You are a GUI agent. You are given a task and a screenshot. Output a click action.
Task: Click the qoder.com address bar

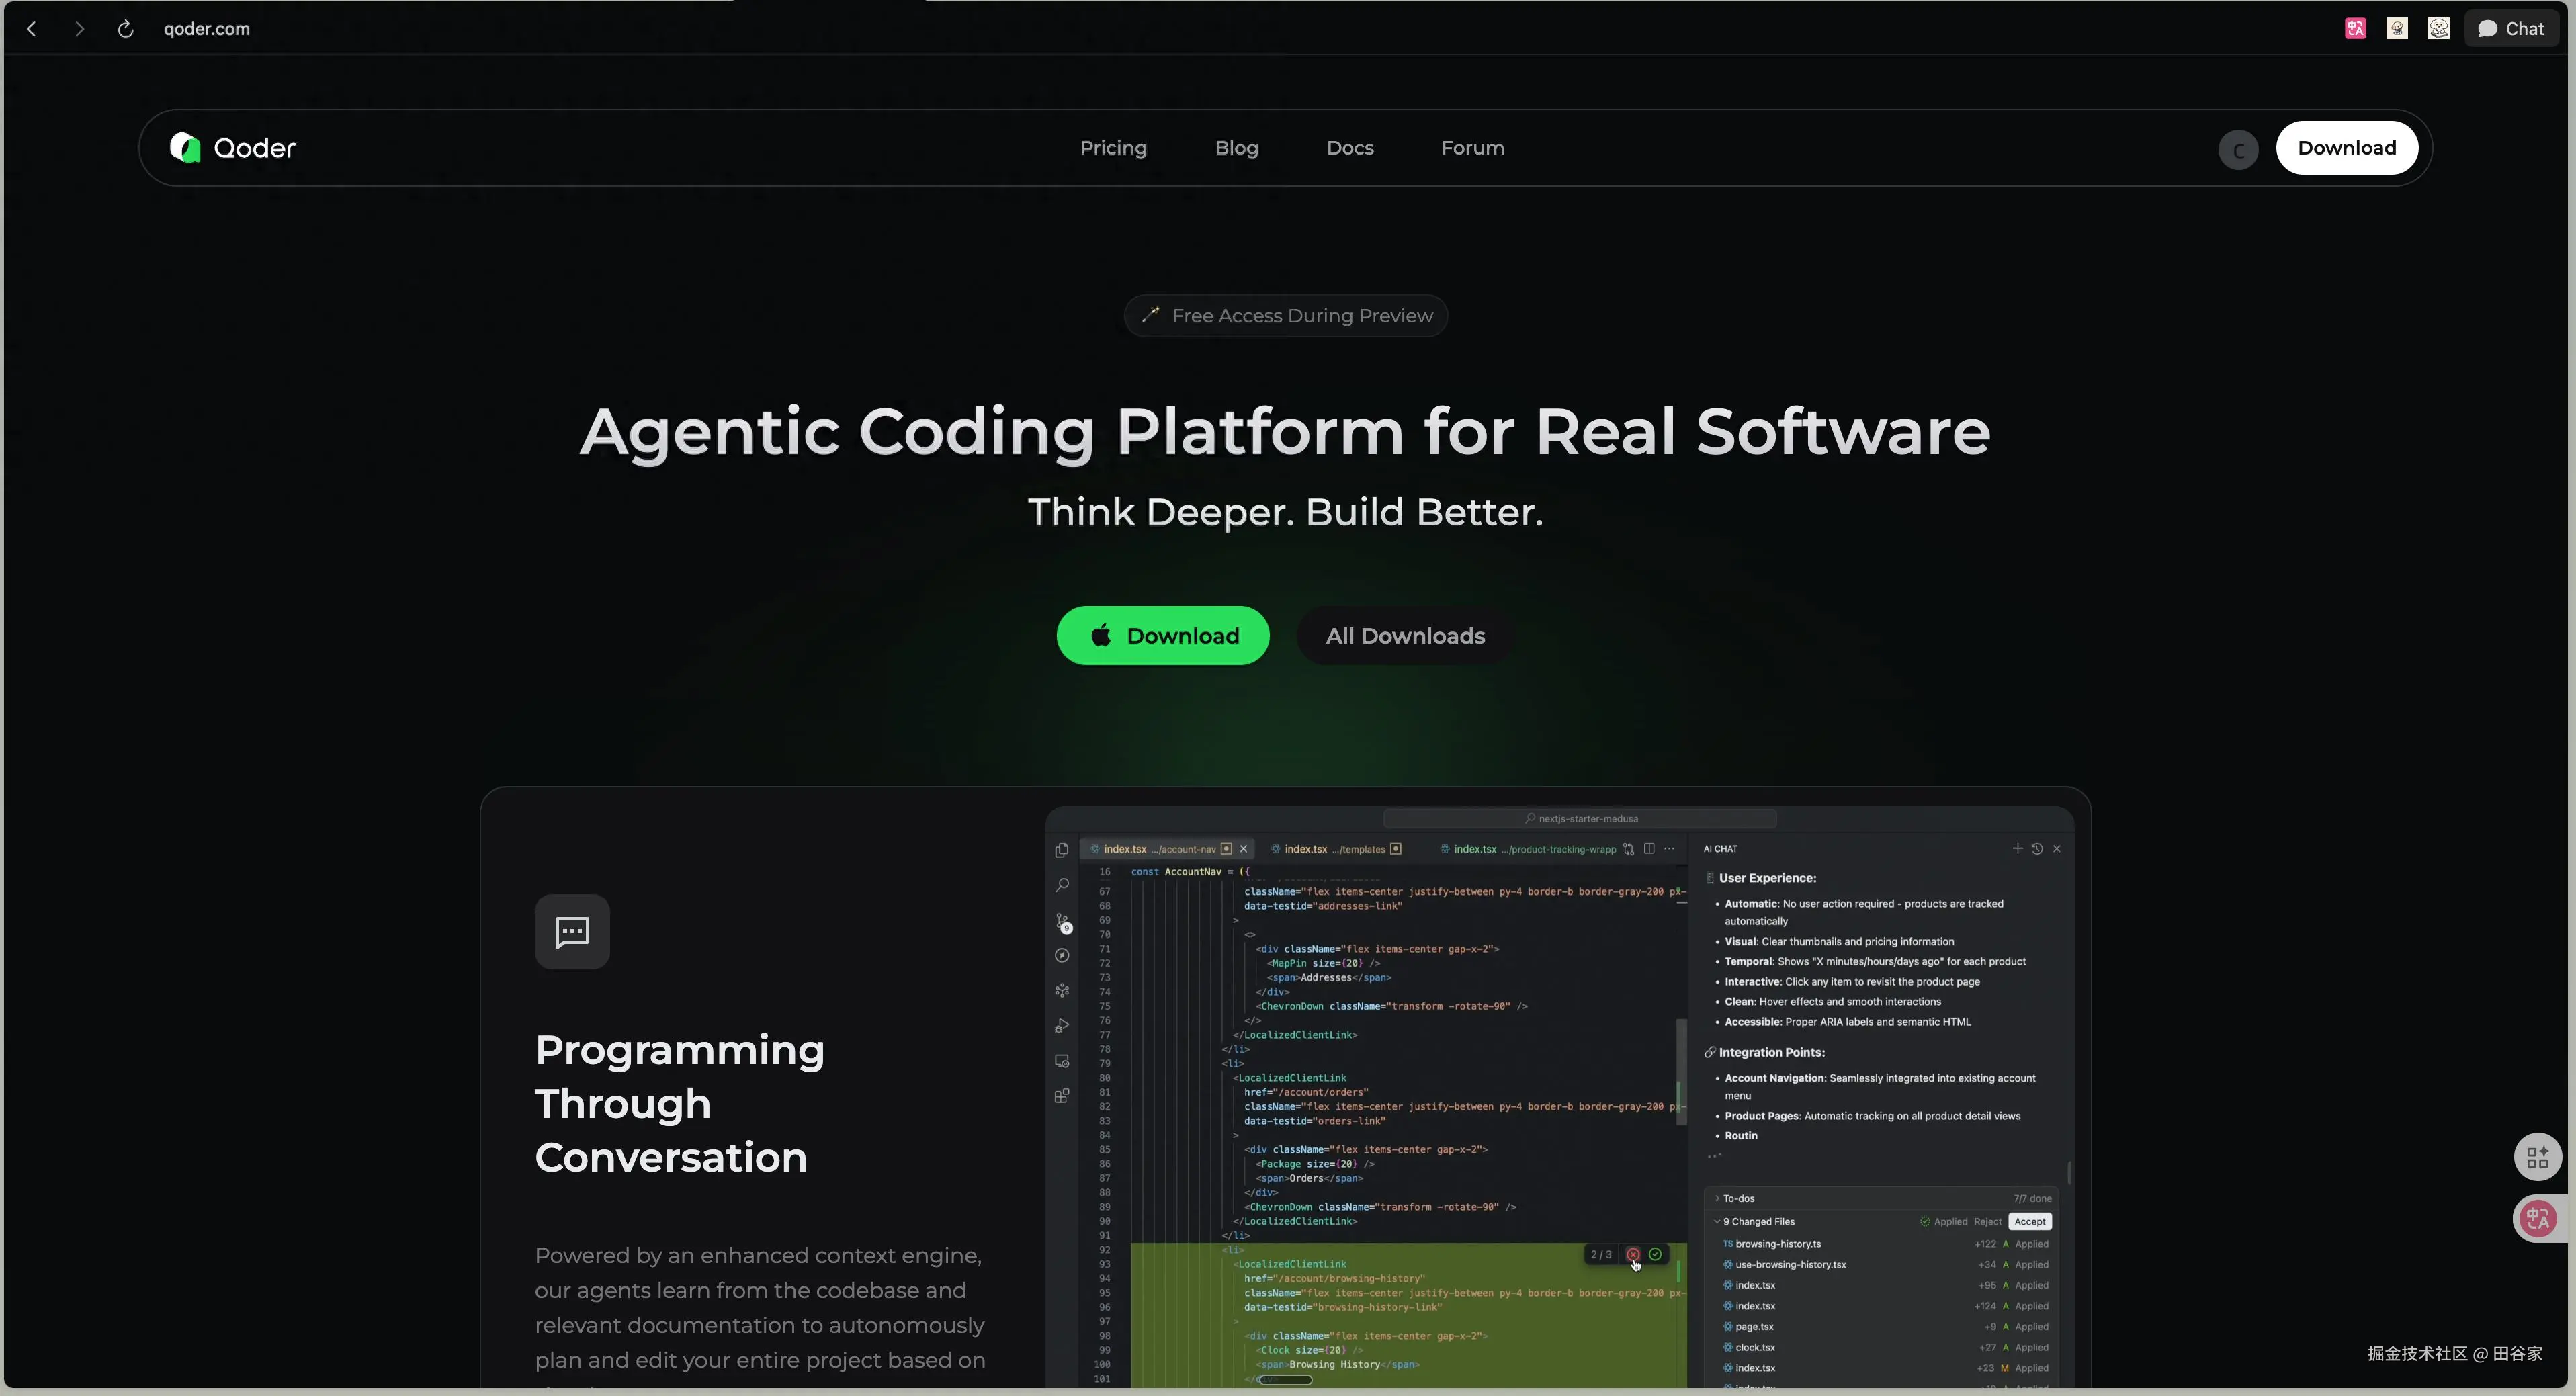[207, 29]
